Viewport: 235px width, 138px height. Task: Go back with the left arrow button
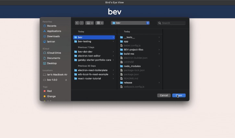click(x=77, y=23)
